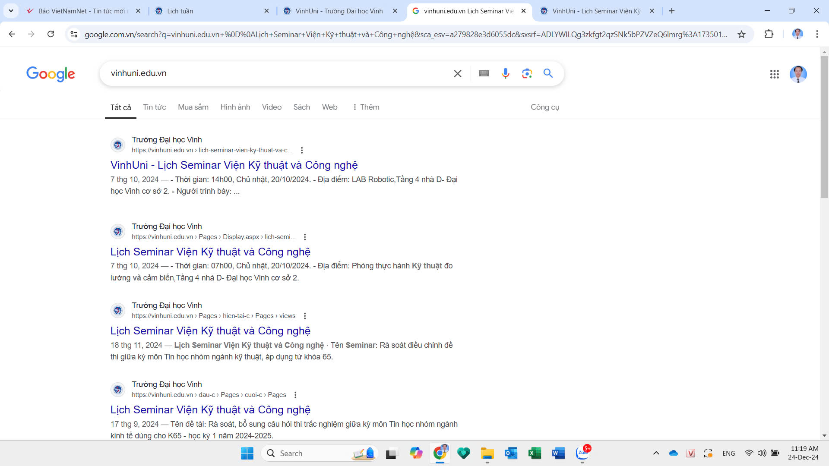Screen dimensions: 829x466
Task: Open a new browser tab
Action: tap(672, 11)
